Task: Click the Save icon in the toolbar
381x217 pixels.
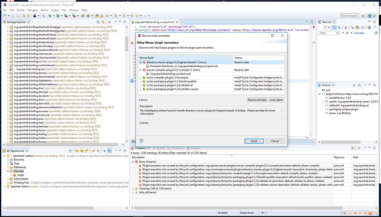Action: (13, 16)
